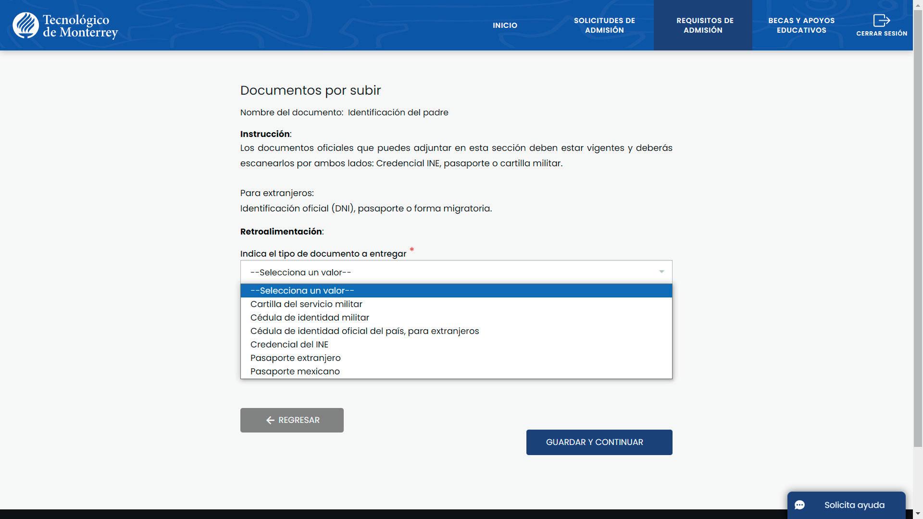Select Credencial del INE option
The image size is (923, 519).
click(x=289, y=345)
